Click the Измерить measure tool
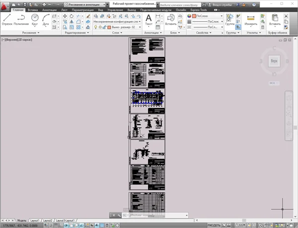Image resolution: width=298 pixels, height=228 pixels. pos(251,20)
